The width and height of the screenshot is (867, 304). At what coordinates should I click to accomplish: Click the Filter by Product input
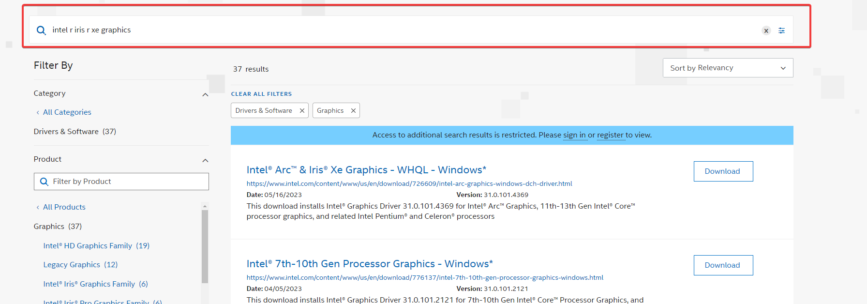[121, 182]
